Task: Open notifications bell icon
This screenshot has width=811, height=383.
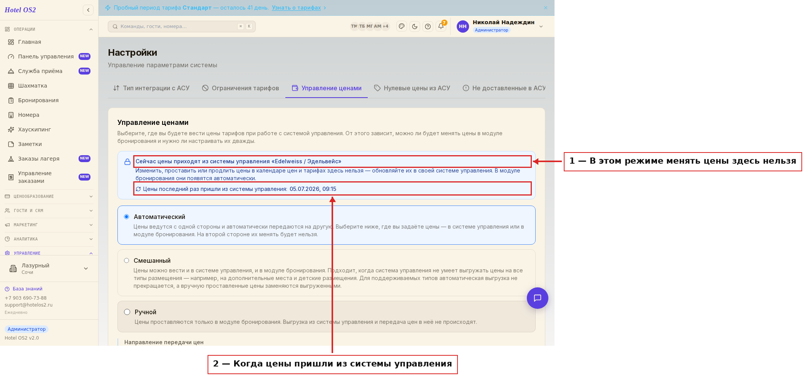Action: click(x=441, y=26)
